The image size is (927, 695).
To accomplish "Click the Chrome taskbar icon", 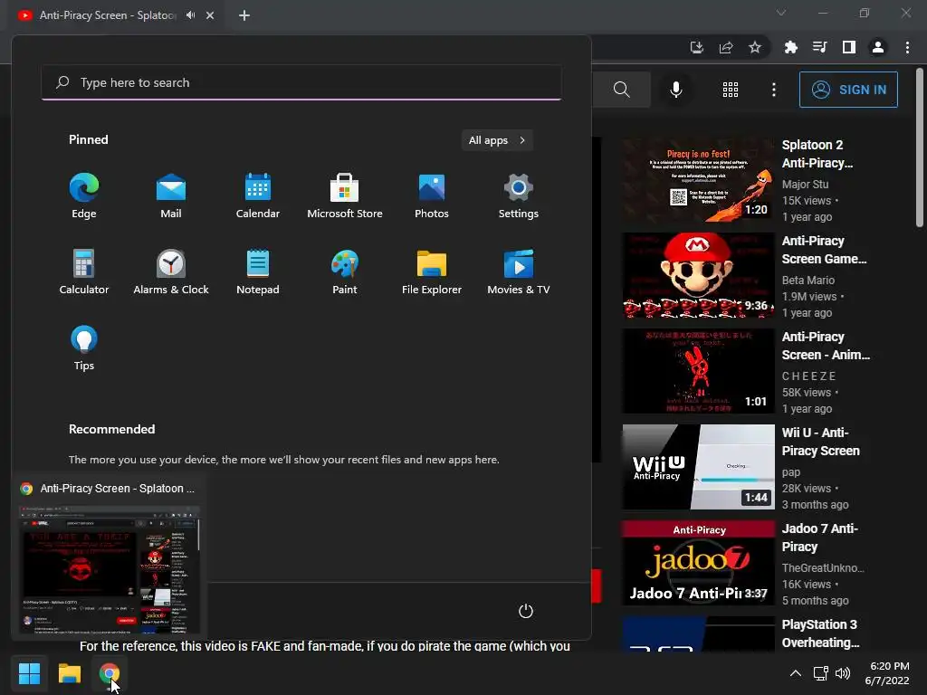I will pos(110,673).
